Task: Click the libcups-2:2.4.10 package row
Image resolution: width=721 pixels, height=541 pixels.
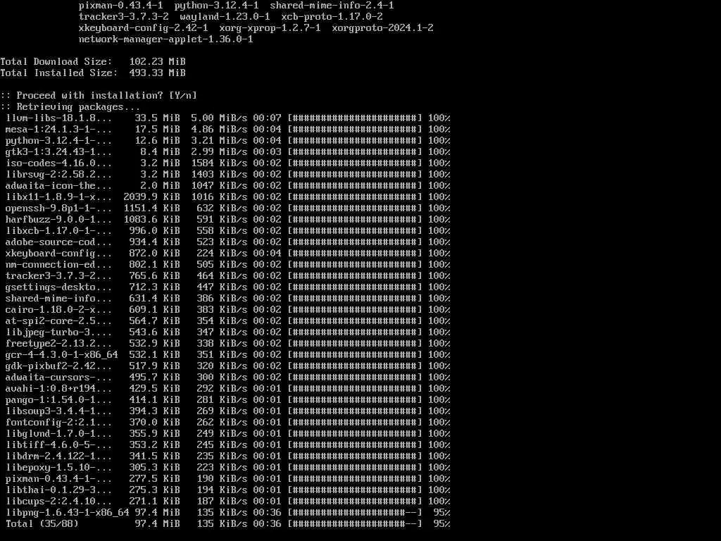Action: (x=228, y=501)
